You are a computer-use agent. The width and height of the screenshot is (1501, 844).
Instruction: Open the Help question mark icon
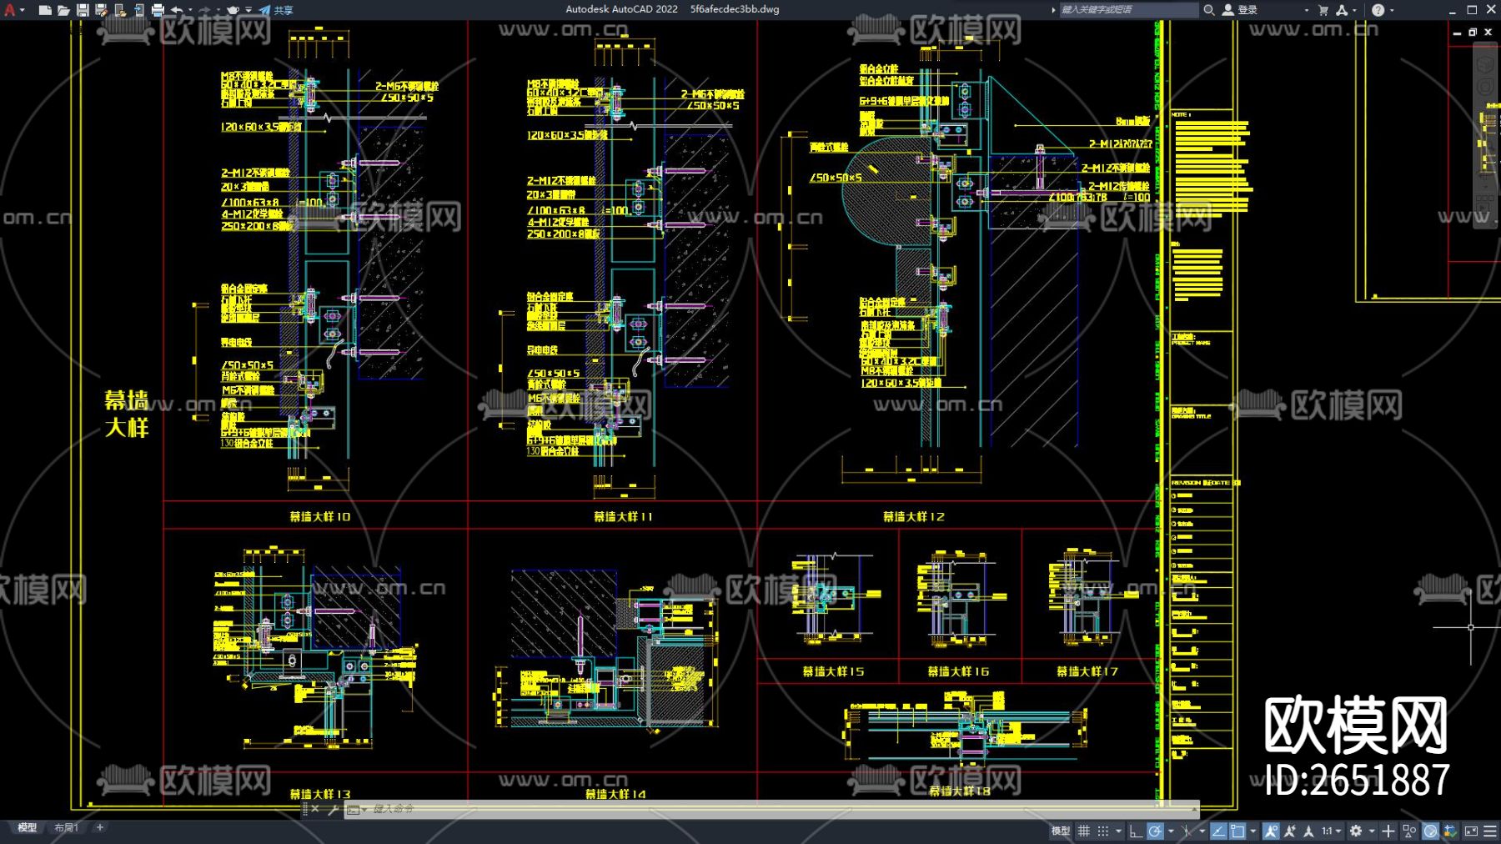(1378, 10)
